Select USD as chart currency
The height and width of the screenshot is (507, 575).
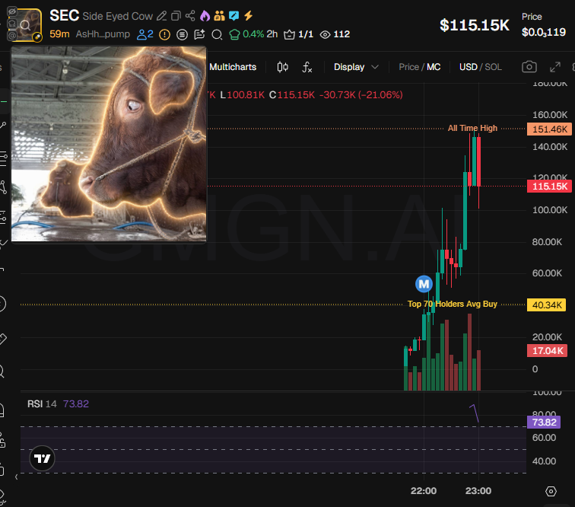coord(469,67)
